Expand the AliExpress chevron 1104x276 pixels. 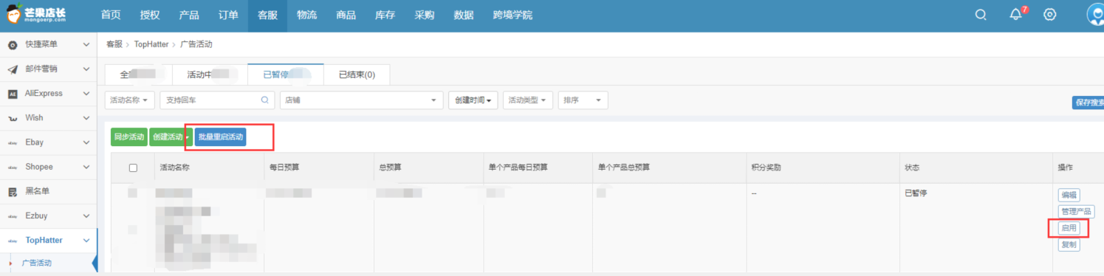(86, 93)
